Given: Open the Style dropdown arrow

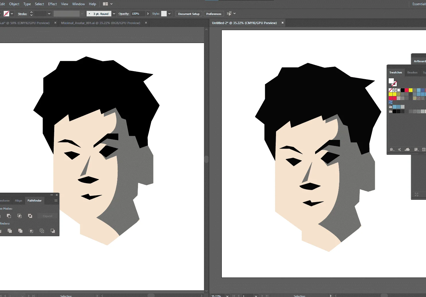Looking at the screenshot, I should 169,14.
